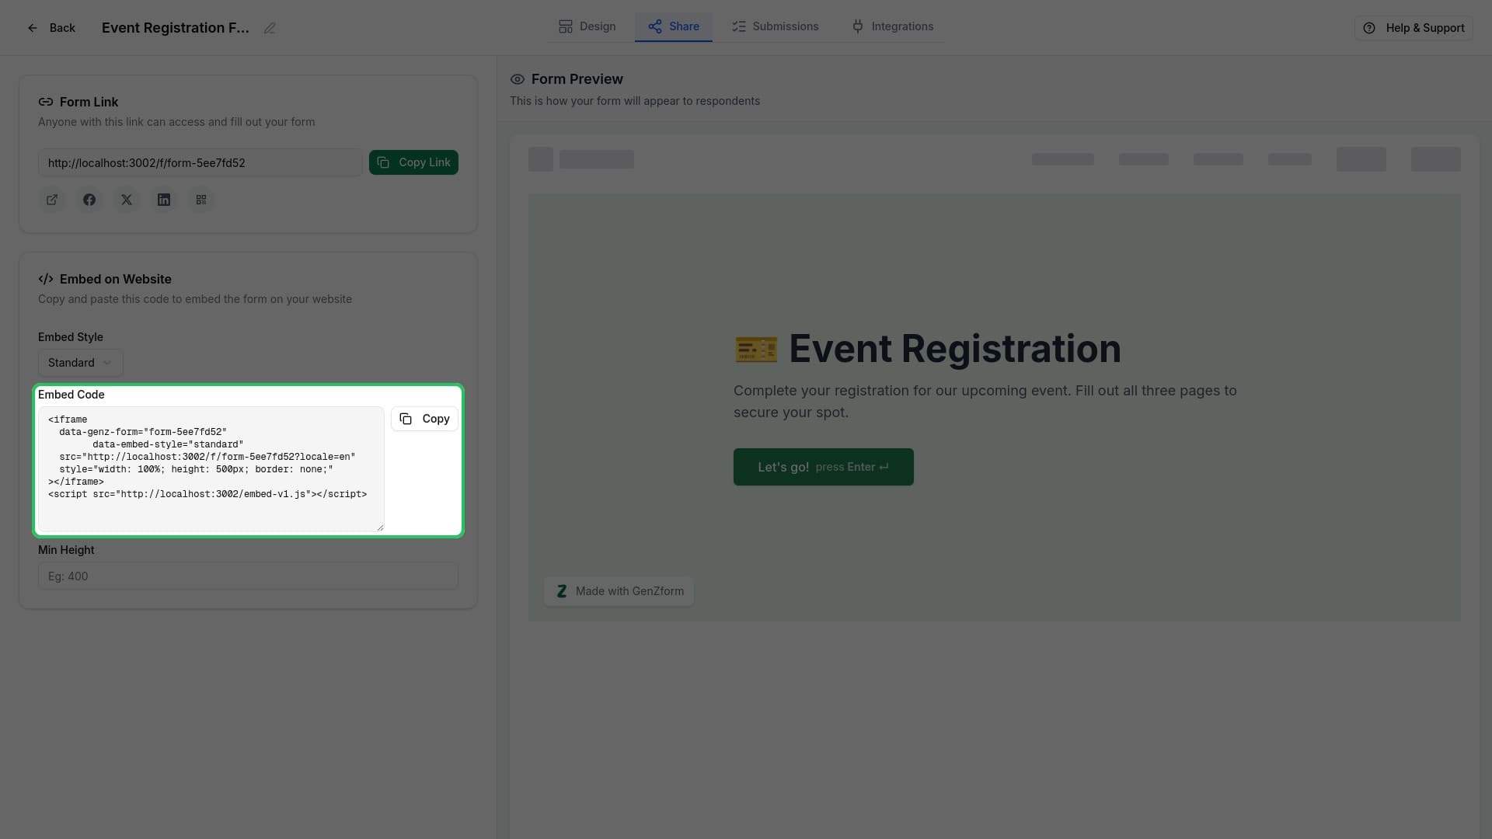Select the form URL text field
This screenshot has width=1492, height=839.
tap(200, 163)
